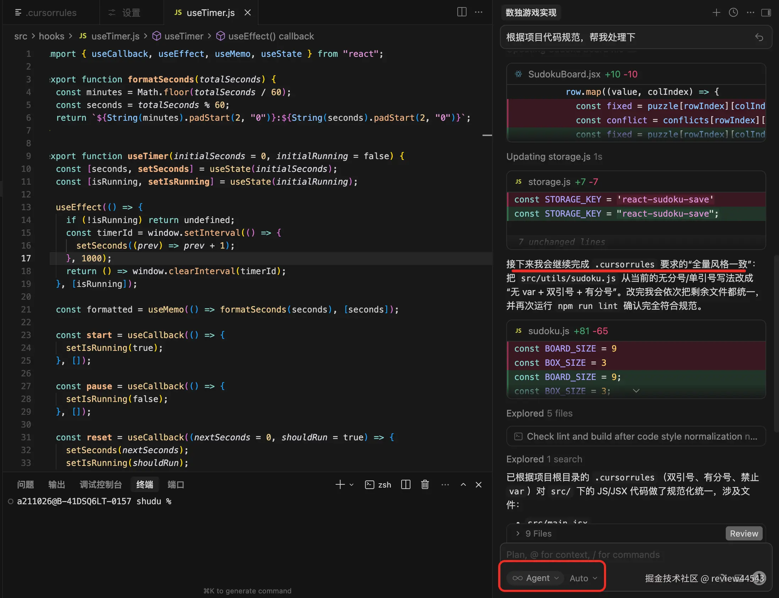Click the revert arrow on prompt

click(759, 37)
